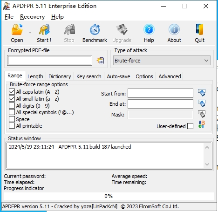Browse for an encrypted PDF file icon
218x212 pixels.
click(x=101, y=61)
